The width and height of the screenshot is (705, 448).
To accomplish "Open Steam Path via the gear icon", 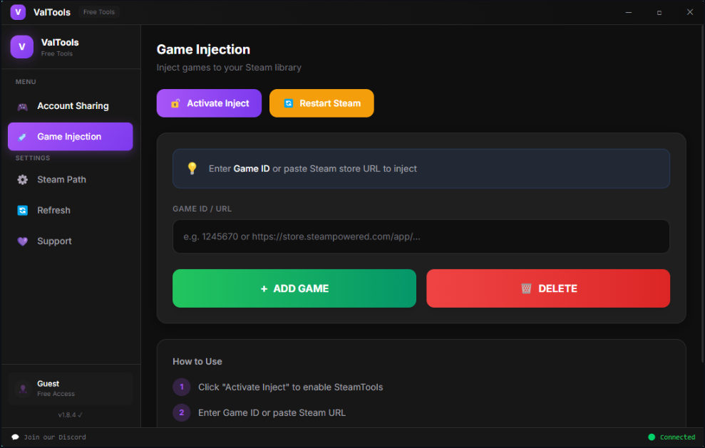I will click(x=23, y=179).
